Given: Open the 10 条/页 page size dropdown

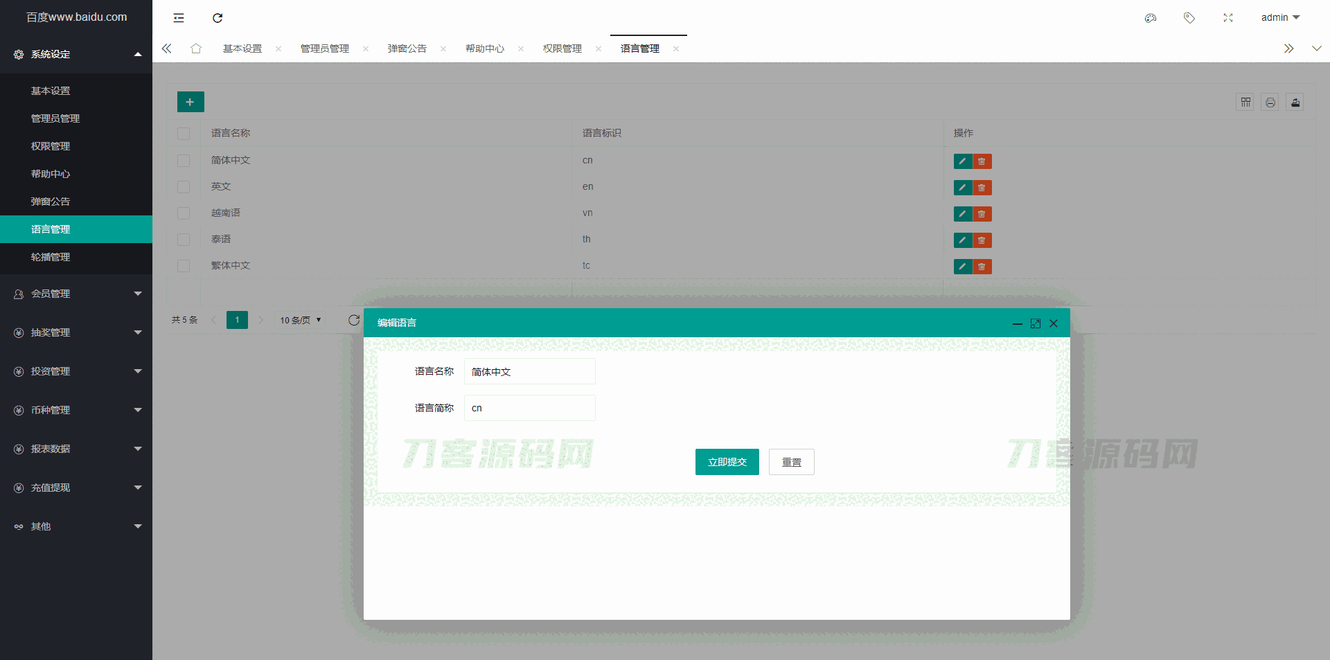Looking at the screenshot, I should pyautogui.click(x=299, y=320).
